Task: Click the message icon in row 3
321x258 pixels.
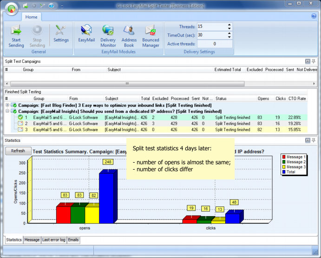Action: pos(20,130)
